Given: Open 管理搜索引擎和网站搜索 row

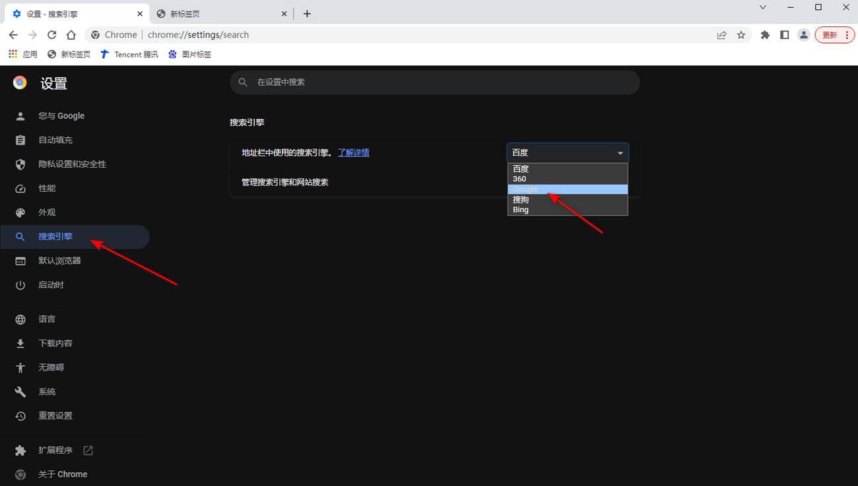Looking at the screenshot, I should [435, 182].
